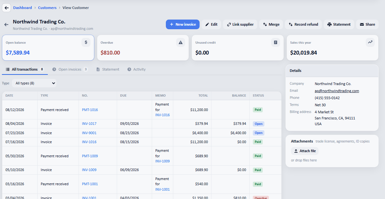Image resolution: width=385 pixels, height=199 pixels.
Task: Click the $6,400.00 balance on INV-9001 row
Action: (238, 133)
